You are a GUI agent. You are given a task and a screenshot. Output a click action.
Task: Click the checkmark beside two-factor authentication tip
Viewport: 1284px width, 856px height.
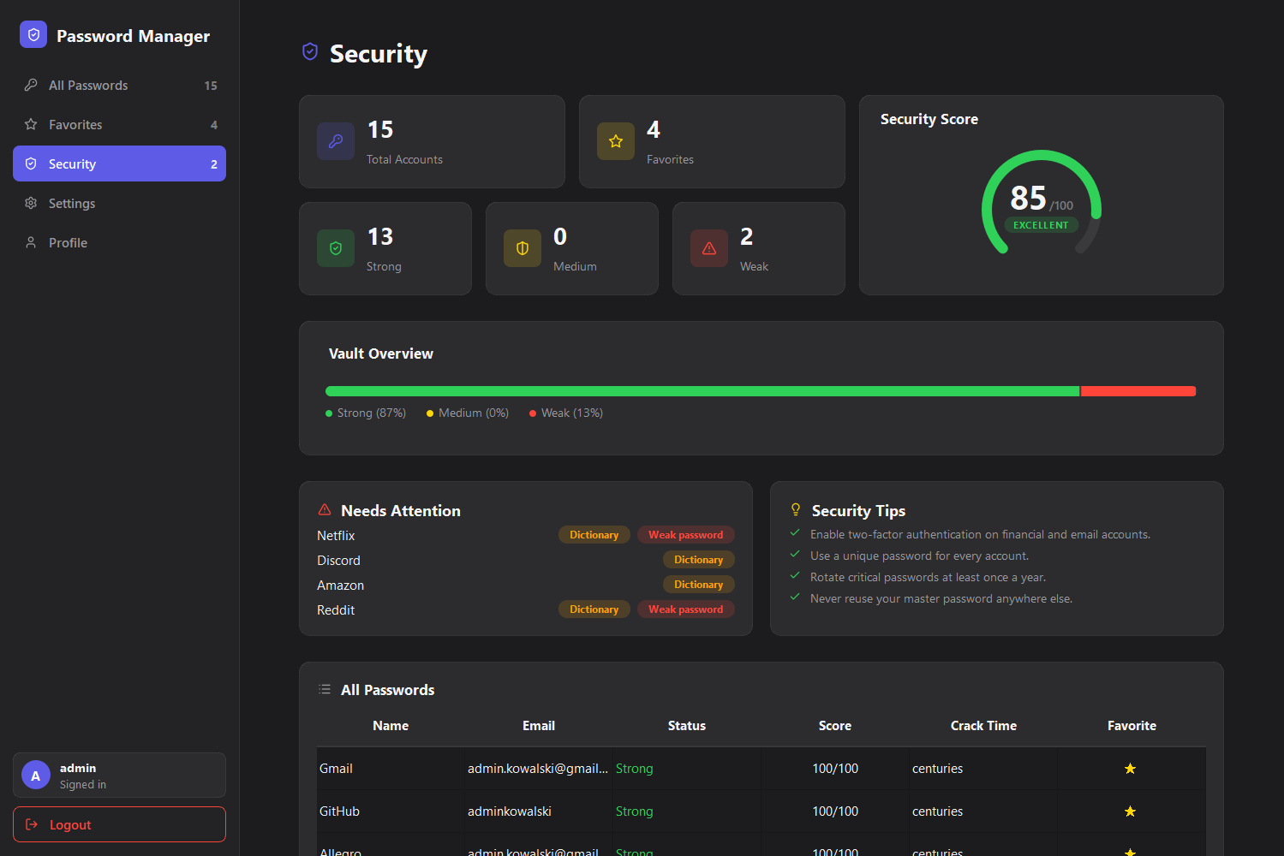[x=795, y=532]
